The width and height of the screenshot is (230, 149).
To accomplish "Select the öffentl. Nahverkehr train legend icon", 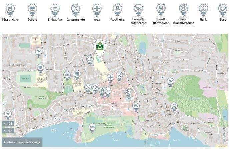I will [x=161, y=10].
